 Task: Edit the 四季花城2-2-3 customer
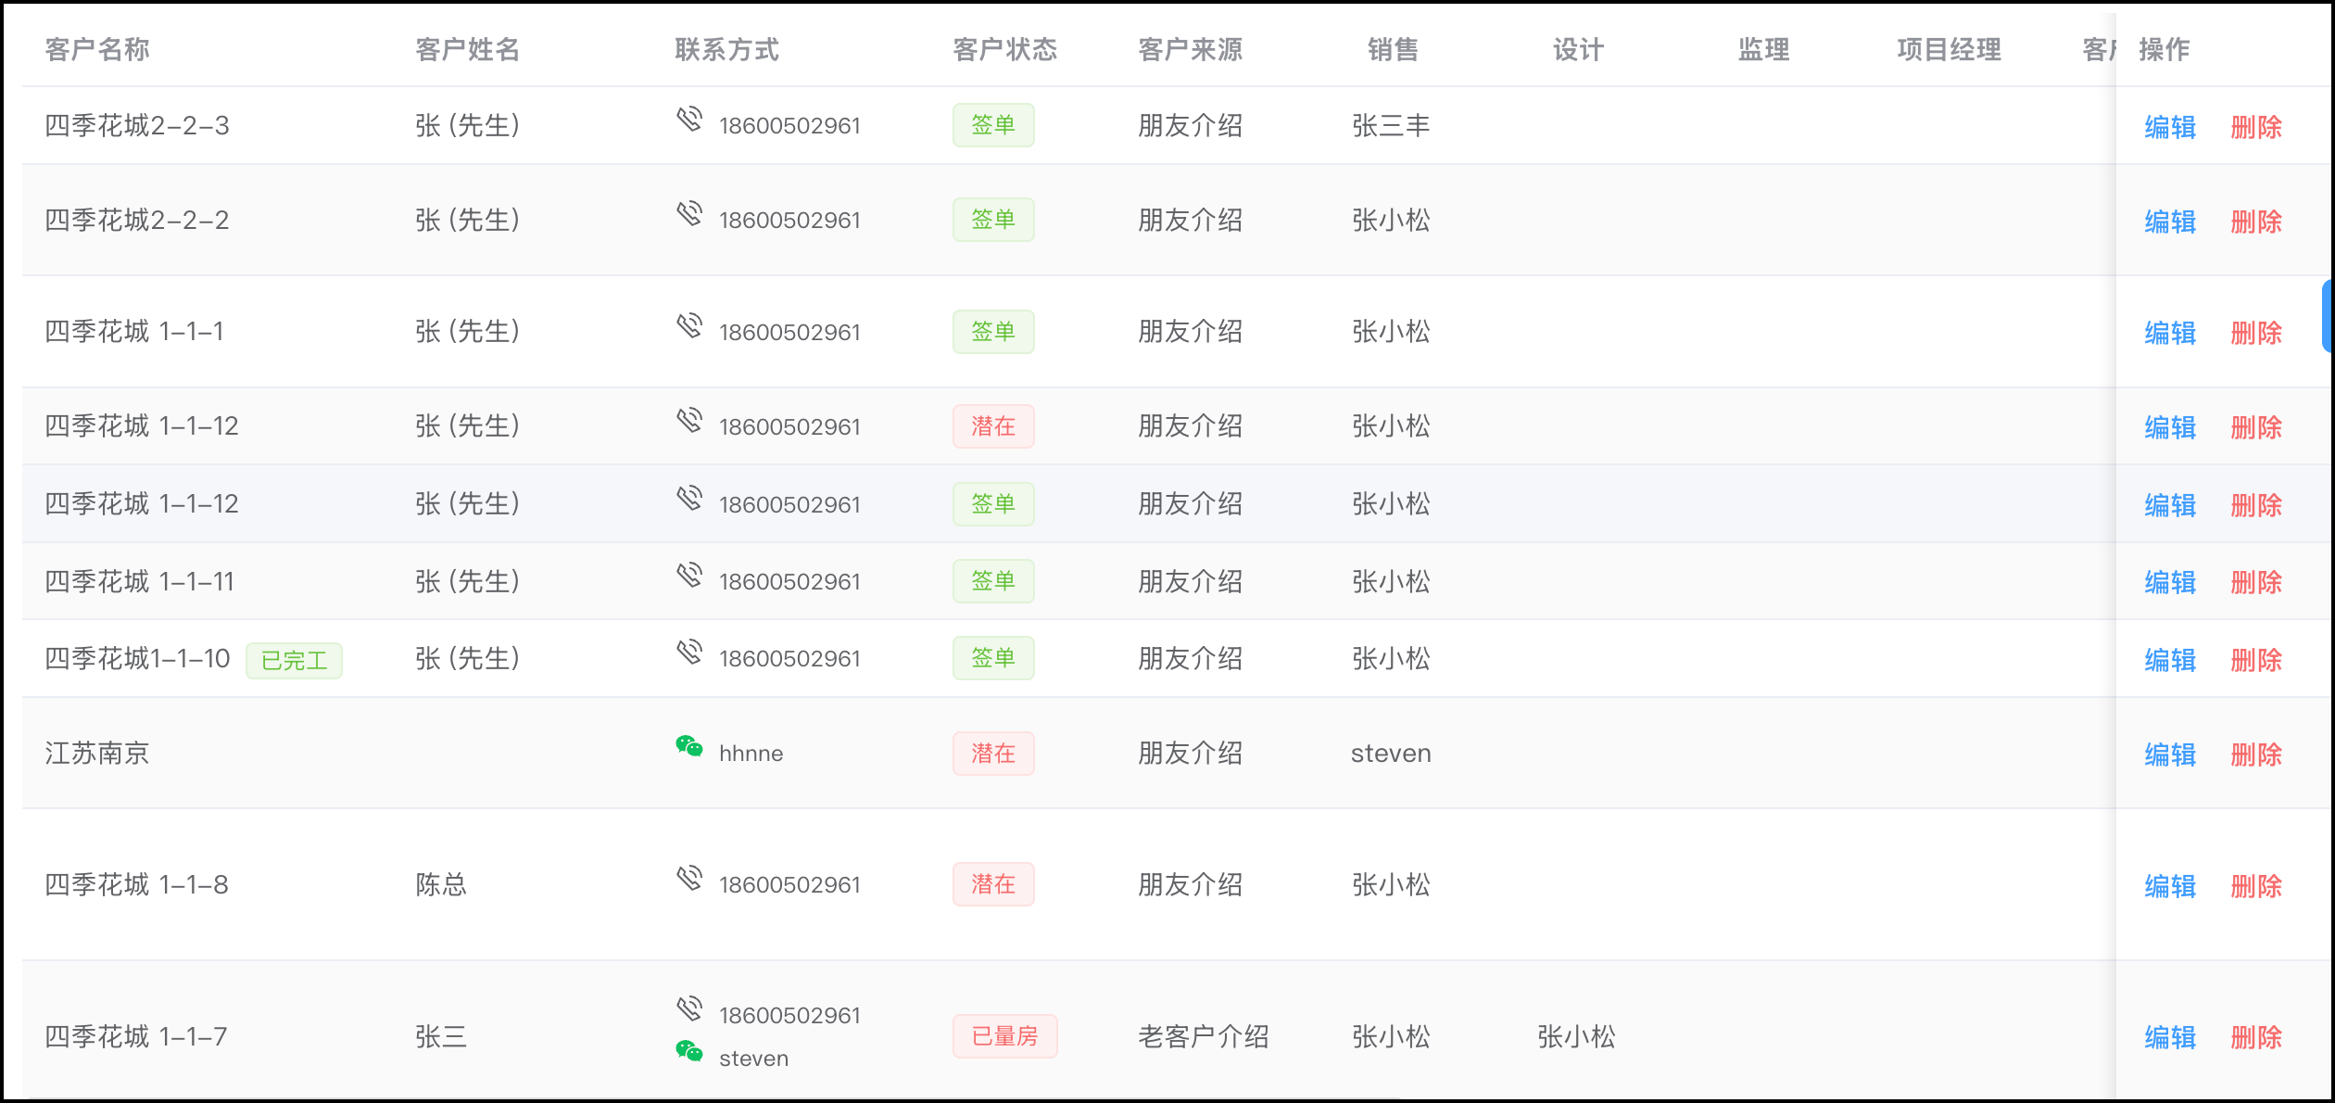pyautogui.click(x=2170, y=127)
